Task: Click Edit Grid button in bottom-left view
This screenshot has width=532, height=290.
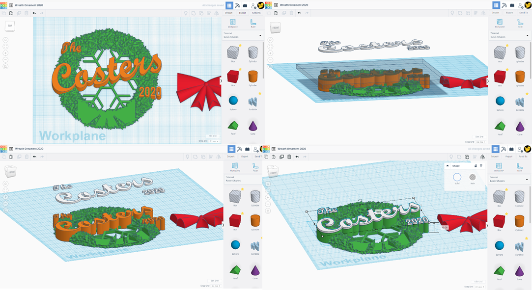Action: tap(215, 281)
